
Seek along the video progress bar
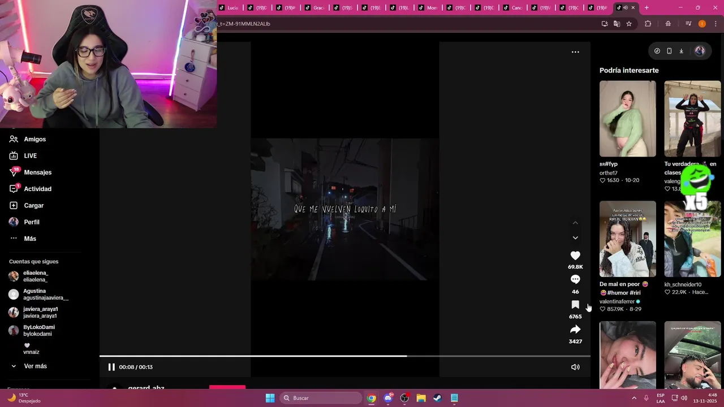click(x=345, y=356)
